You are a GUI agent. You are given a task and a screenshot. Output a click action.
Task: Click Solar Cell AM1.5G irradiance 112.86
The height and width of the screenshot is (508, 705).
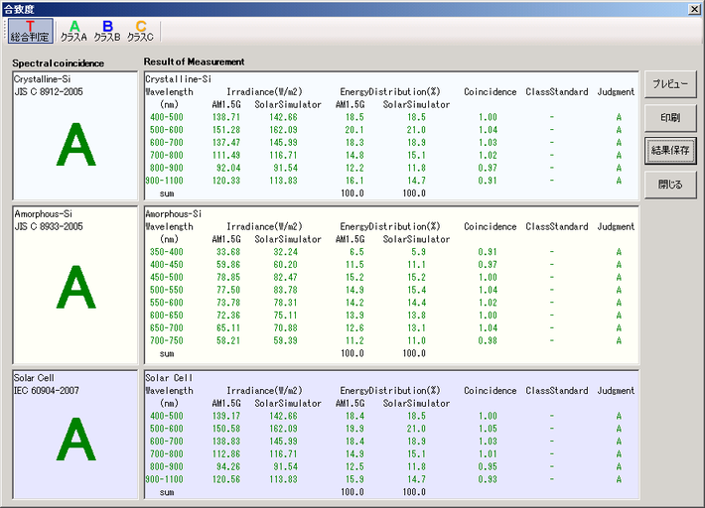coord(226,453)
